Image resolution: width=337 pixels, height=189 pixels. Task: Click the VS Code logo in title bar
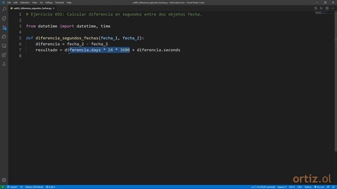(x=3, y=3)
